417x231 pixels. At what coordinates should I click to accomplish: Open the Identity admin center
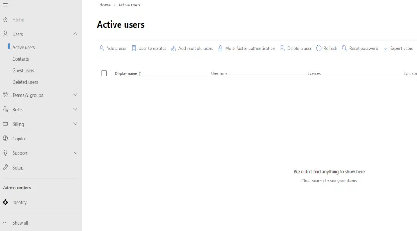[x=19, y=202]
